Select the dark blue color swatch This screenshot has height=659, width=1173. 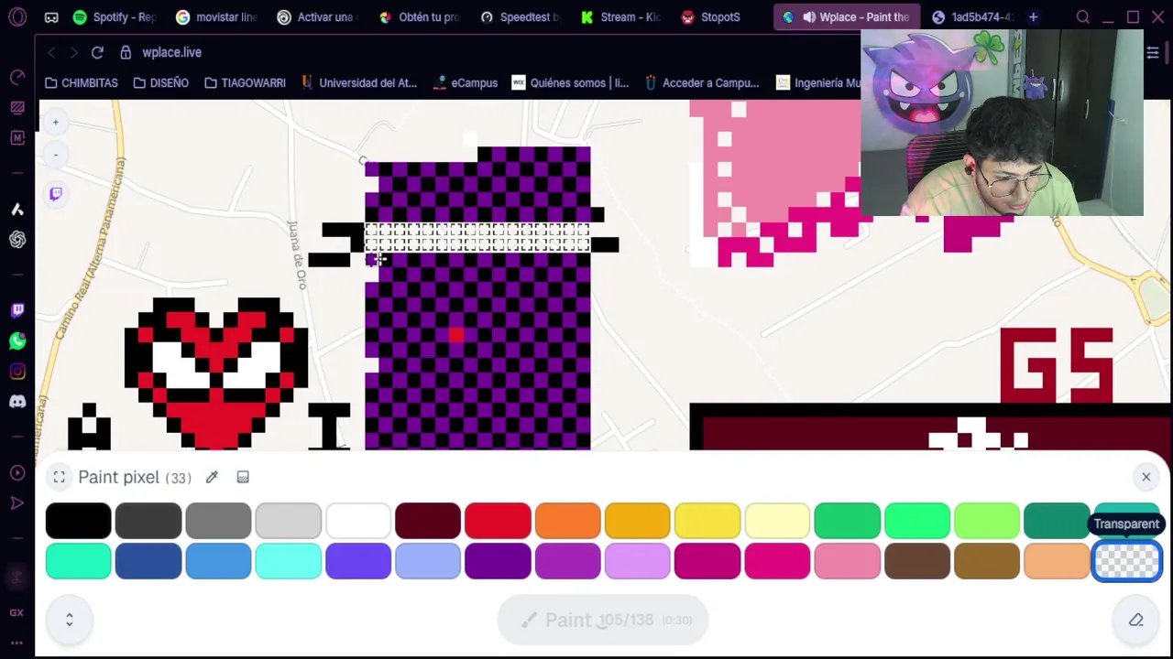148,561
